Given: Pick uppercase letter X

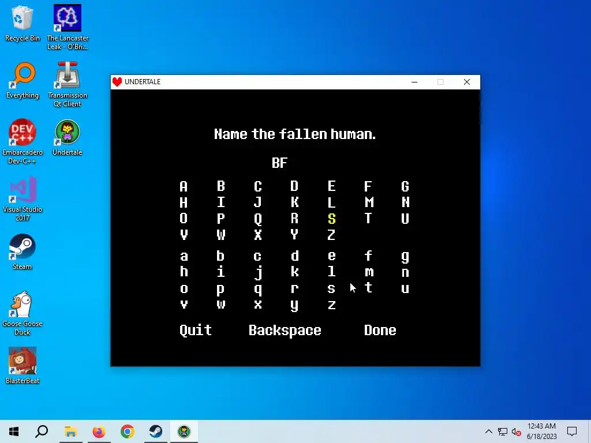Looking at the screenshot, I should click(258, 235).
